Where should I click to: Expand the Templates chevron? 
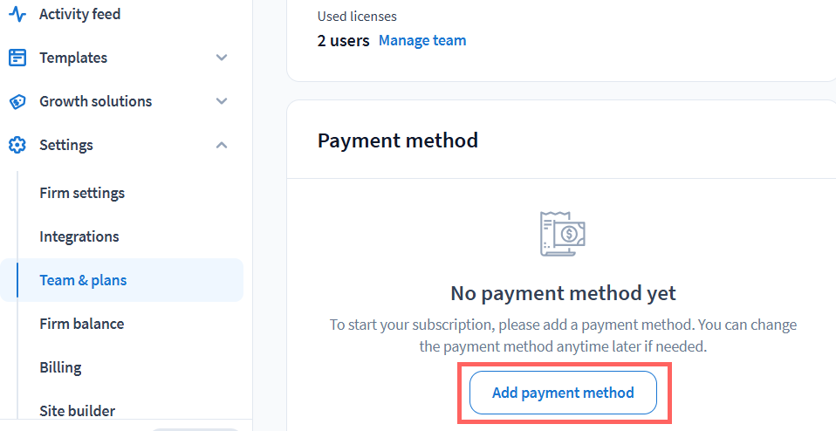click(222, 58)
